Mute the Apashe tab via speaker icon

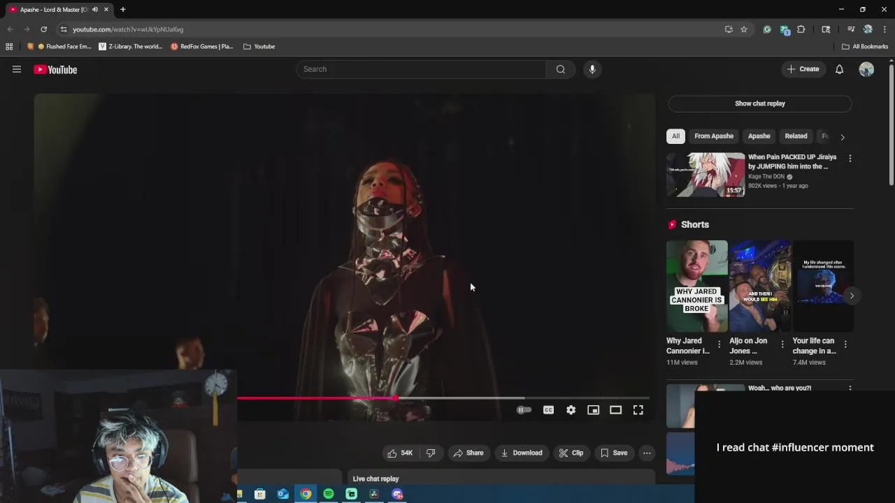point(95,10)
